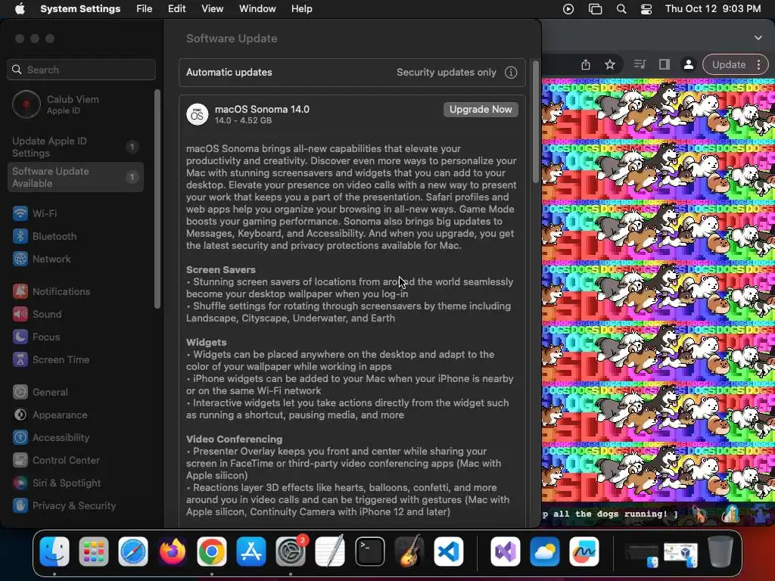Click the Search field in sidebar

(x=82, y=70)
